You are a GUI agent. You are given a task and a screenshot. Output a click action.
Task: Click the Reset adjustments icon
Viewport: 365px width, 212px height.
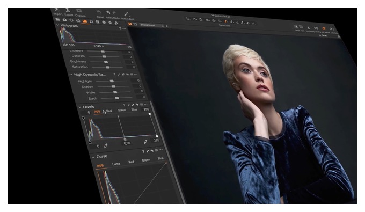click(x=99, y=12)
